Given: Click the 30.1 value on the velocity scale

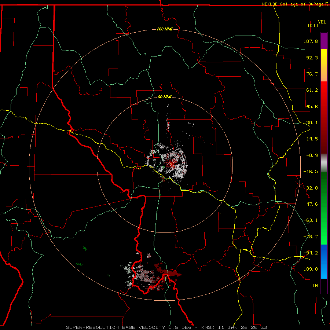Looking at the screenshot, I should [312, 123].
